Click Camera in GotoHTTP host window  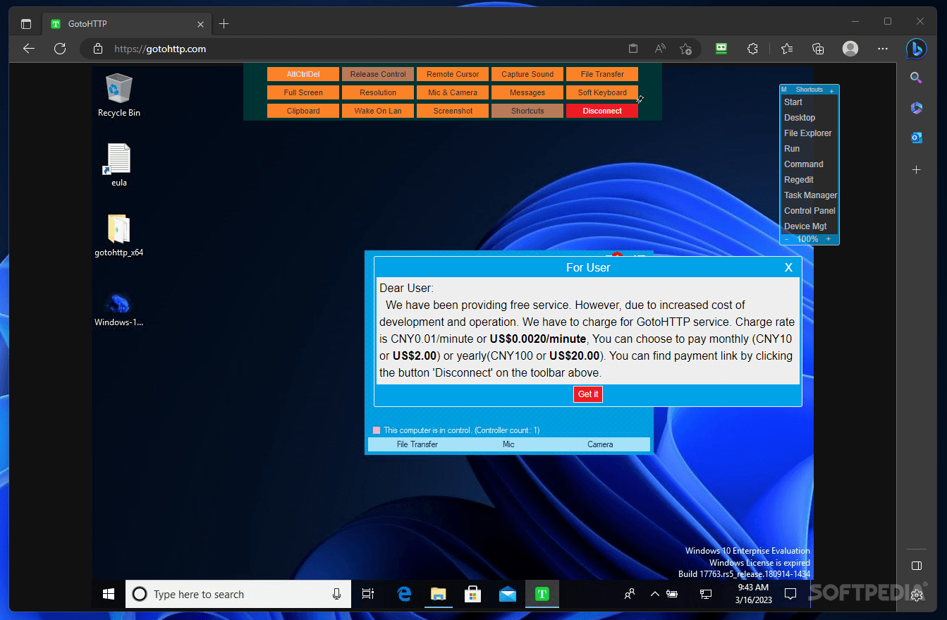tap(600, 444)
